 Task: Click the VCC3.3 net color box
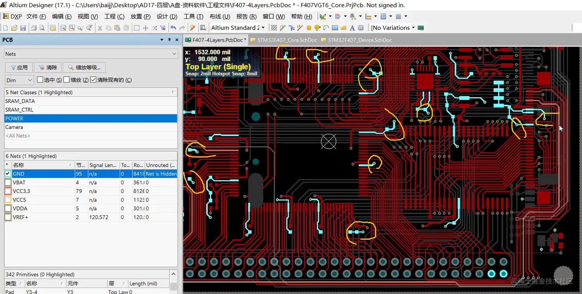pos(8,191)
